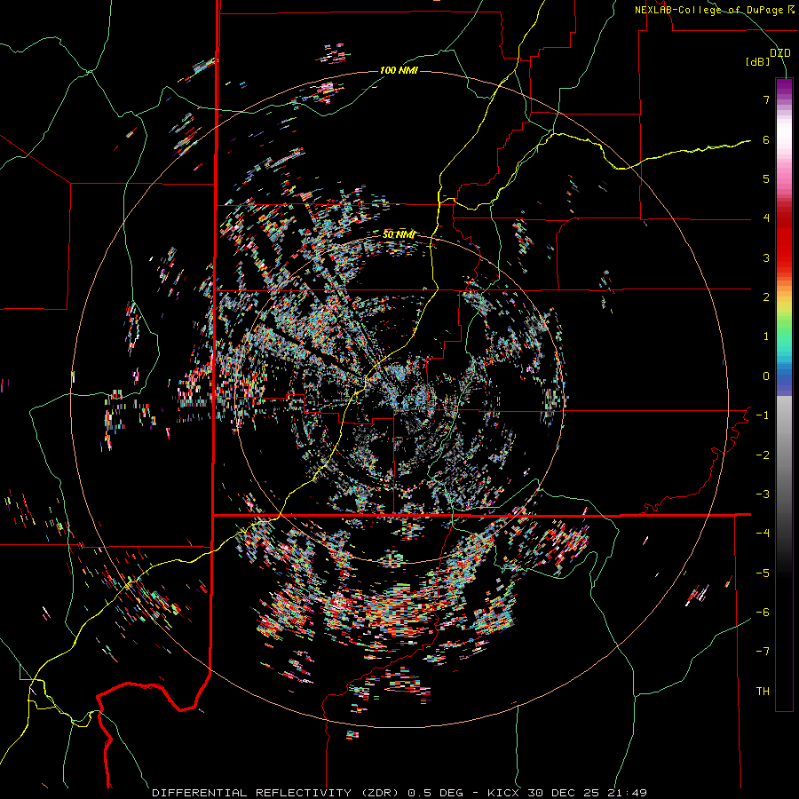Click the DIFFERENTIAL REFLECTIVITY (ZDR) caption text
The width and height of the screenshot is (799, 799).
[277, 793]
